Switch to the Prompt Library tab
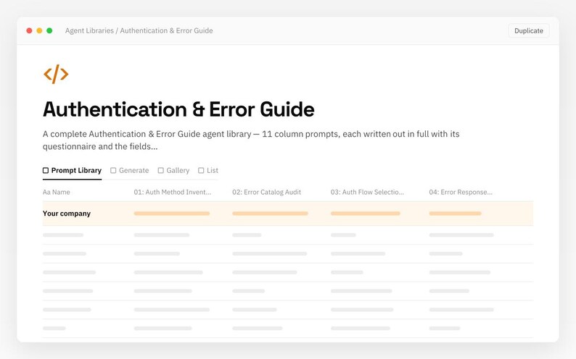The width and height of the screenshot is (576, 359). (72, 170)
